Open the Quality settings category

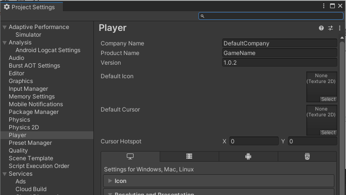point(18,151)
